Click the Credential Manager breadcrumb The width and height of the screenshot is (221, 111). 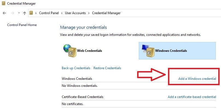[x=106, y=13]
